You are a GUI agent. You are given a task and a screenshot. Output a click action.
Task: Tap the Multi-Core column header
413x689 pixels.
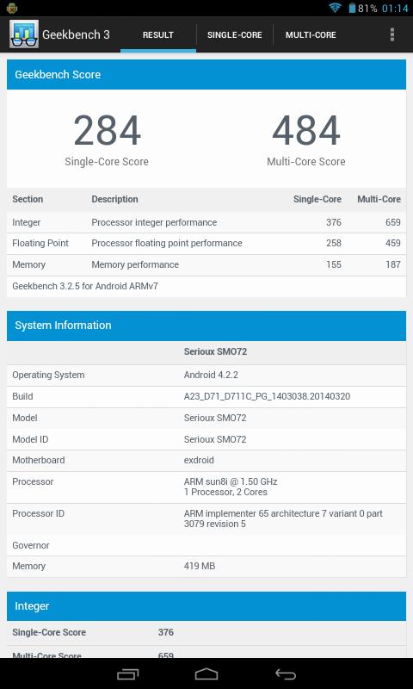[x=379, y=199]
